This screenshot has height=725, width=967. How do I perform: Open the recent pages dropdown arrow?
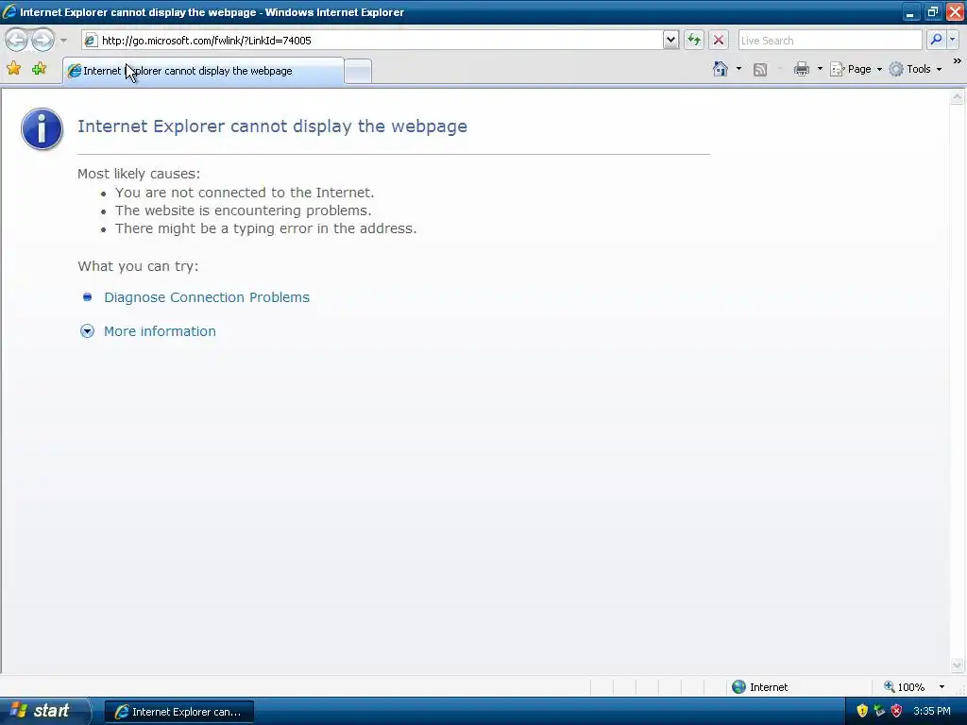[63, 41]
